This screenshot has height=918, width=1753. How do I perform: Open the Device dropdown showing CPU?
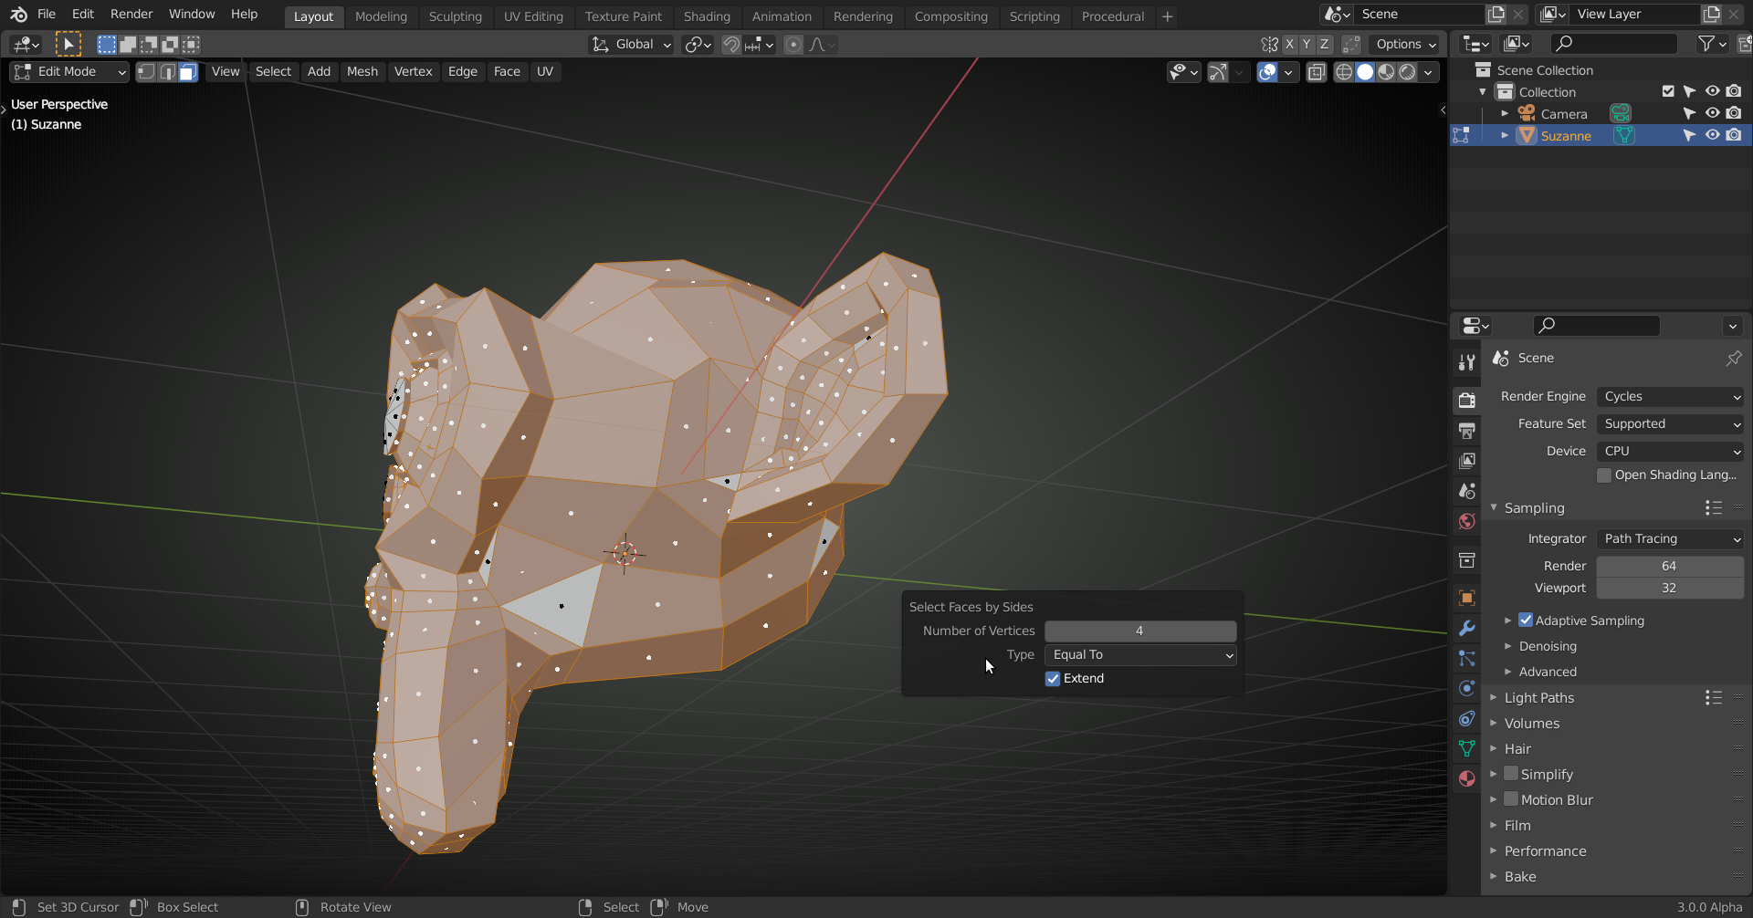(x=1670, y=452)
